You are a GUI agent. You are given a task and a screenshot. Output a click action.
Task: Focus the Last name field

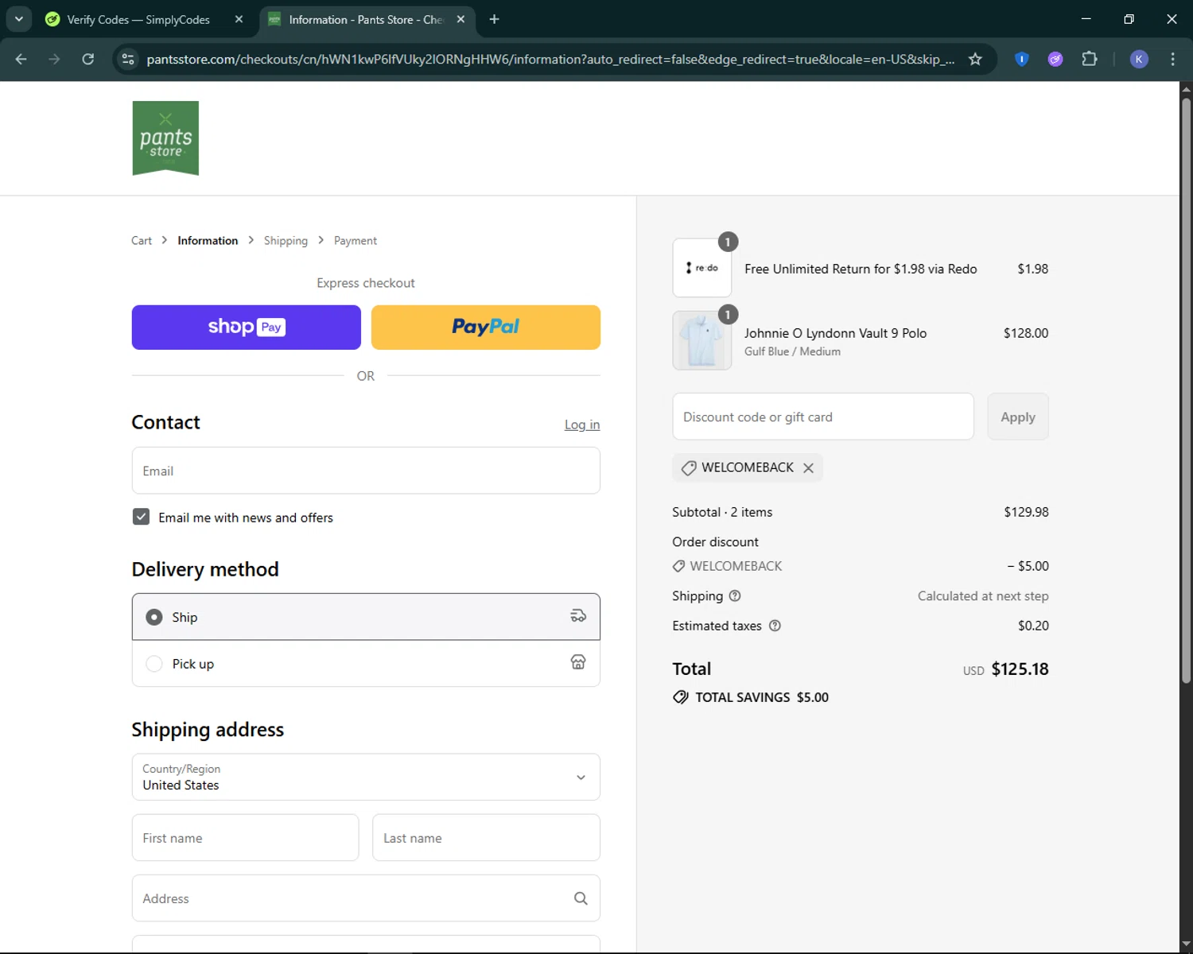486,837
